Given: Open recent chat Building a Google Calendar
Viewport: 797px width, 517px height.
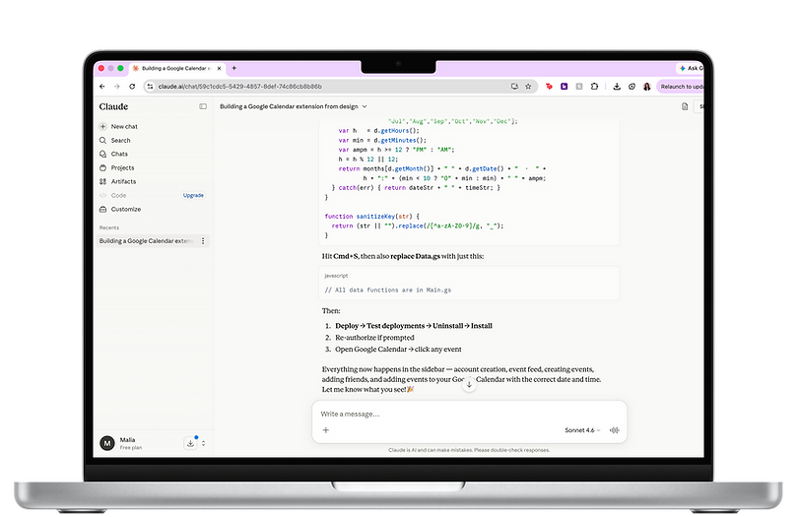Looking at the screenshot, I should coord(147,240).
